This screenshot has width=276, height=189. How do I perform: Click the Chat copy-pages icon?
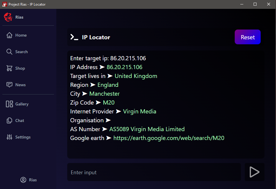tap(9, 120)
